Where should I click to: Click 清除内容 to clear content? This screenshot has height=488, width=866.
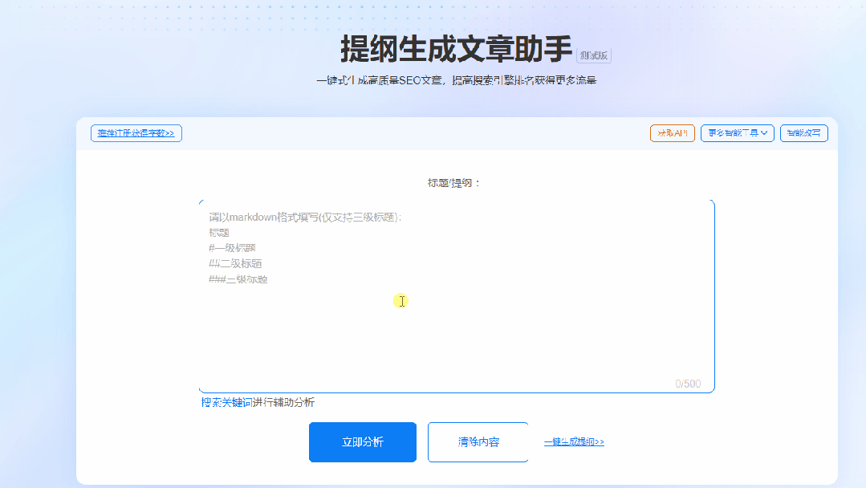point(478,441)
